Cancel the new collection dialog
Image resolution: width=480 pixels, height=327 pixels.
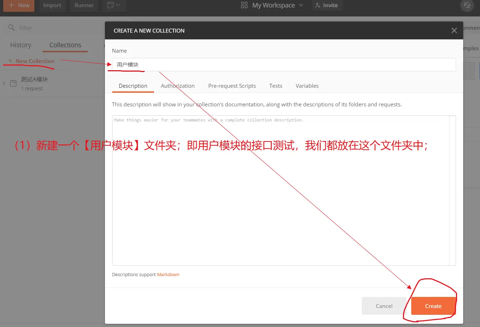(x=384, y=306)
